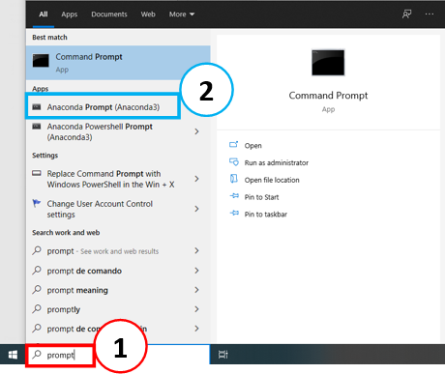Choose Run as administrator

coord(277,162)
